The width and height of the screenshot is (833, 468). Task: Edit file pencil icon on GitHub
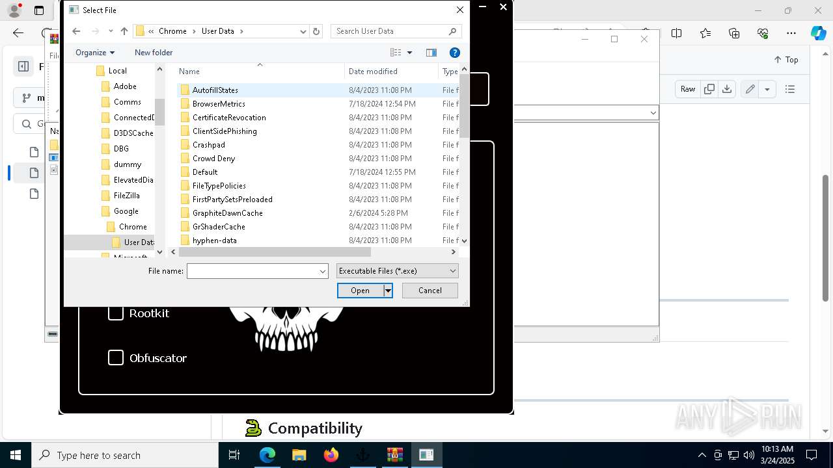point(750,89)
